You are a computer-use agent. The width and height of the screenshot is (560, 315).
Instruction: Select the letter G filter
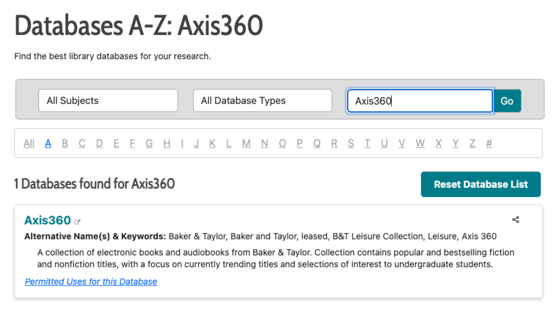pos(149,143)
